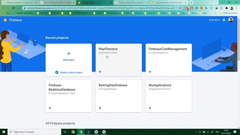240x135 pixels.
Task: Open the Chrome profile avatar in toolbar
Action: point(232,8)
